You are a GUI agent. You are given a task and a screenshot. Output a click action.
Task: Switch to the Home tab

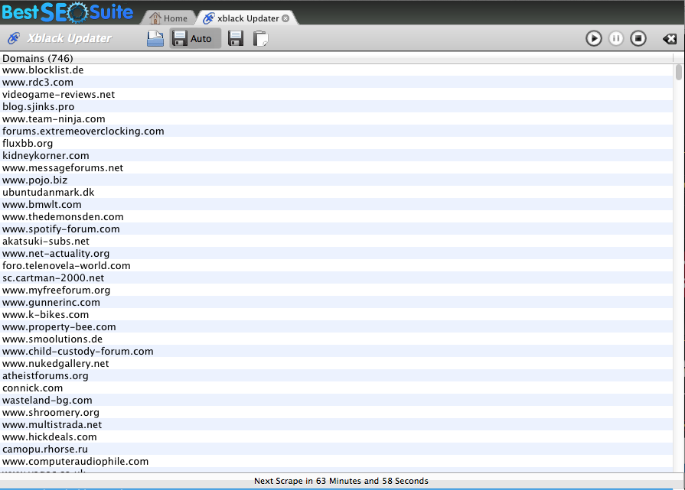(x=168, y=18)
